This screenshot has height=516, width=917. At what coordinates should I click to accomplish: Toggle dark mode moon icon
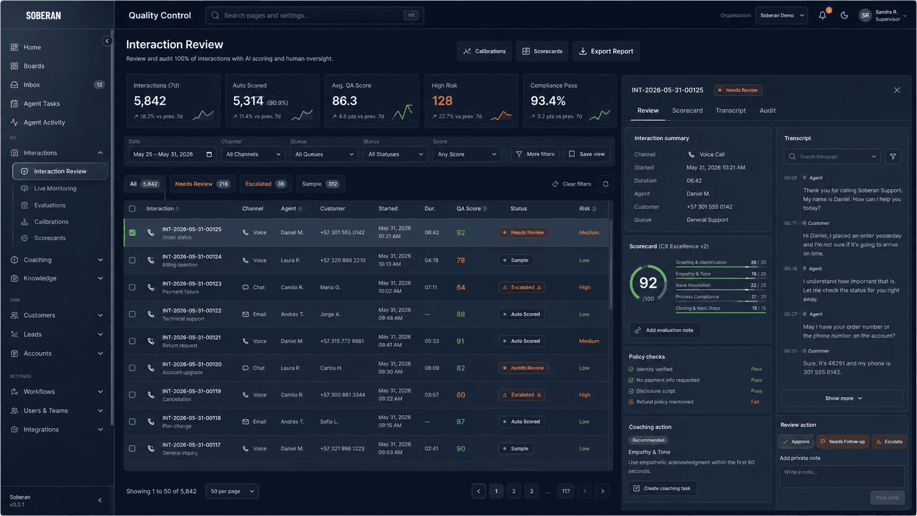[844, 15]
